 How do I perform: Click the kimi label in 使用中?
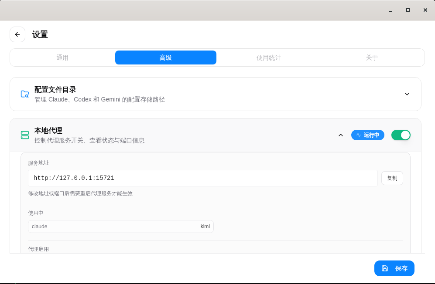[x=205, y=227]
